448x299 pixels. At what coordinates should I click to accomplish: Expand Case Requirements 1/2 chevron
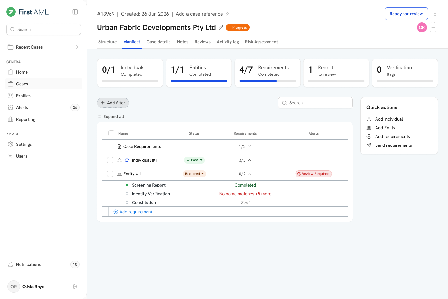(250, 146)
